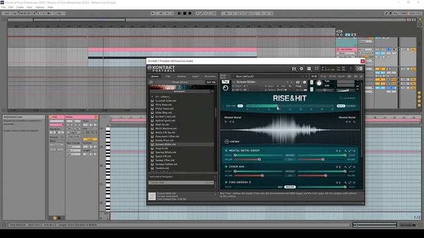424x238 pixels.
Task: Select the Database tab in Kontakt browser
Action: tap(182, 77)
